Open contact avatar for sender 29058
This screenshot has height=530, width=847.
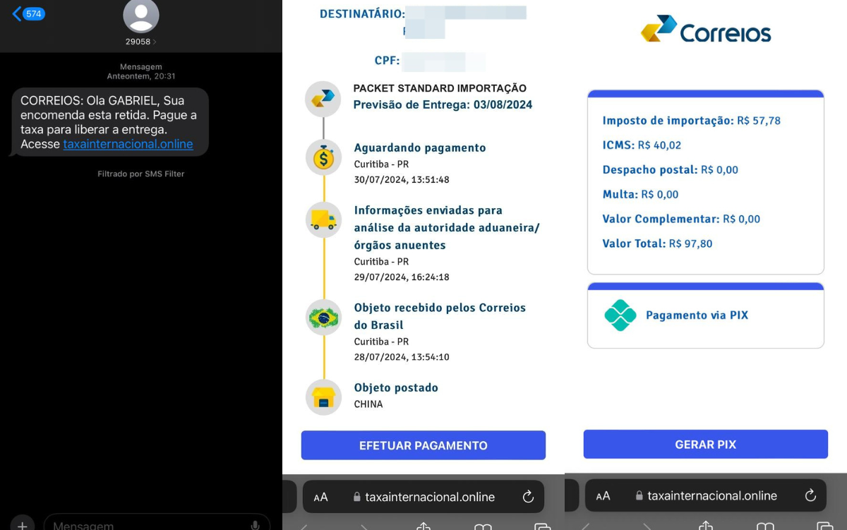pos(141,15)
